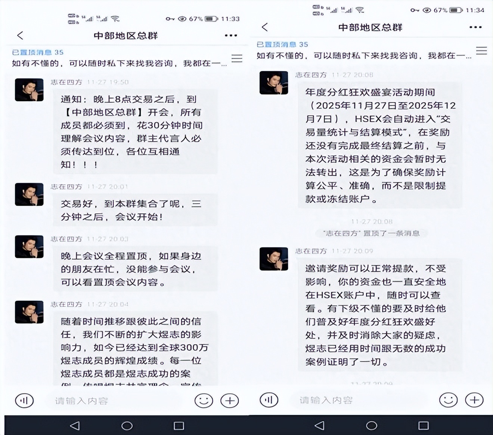Open three-dot menu in left chat
The image size is (493, 435).
[231, 36]
